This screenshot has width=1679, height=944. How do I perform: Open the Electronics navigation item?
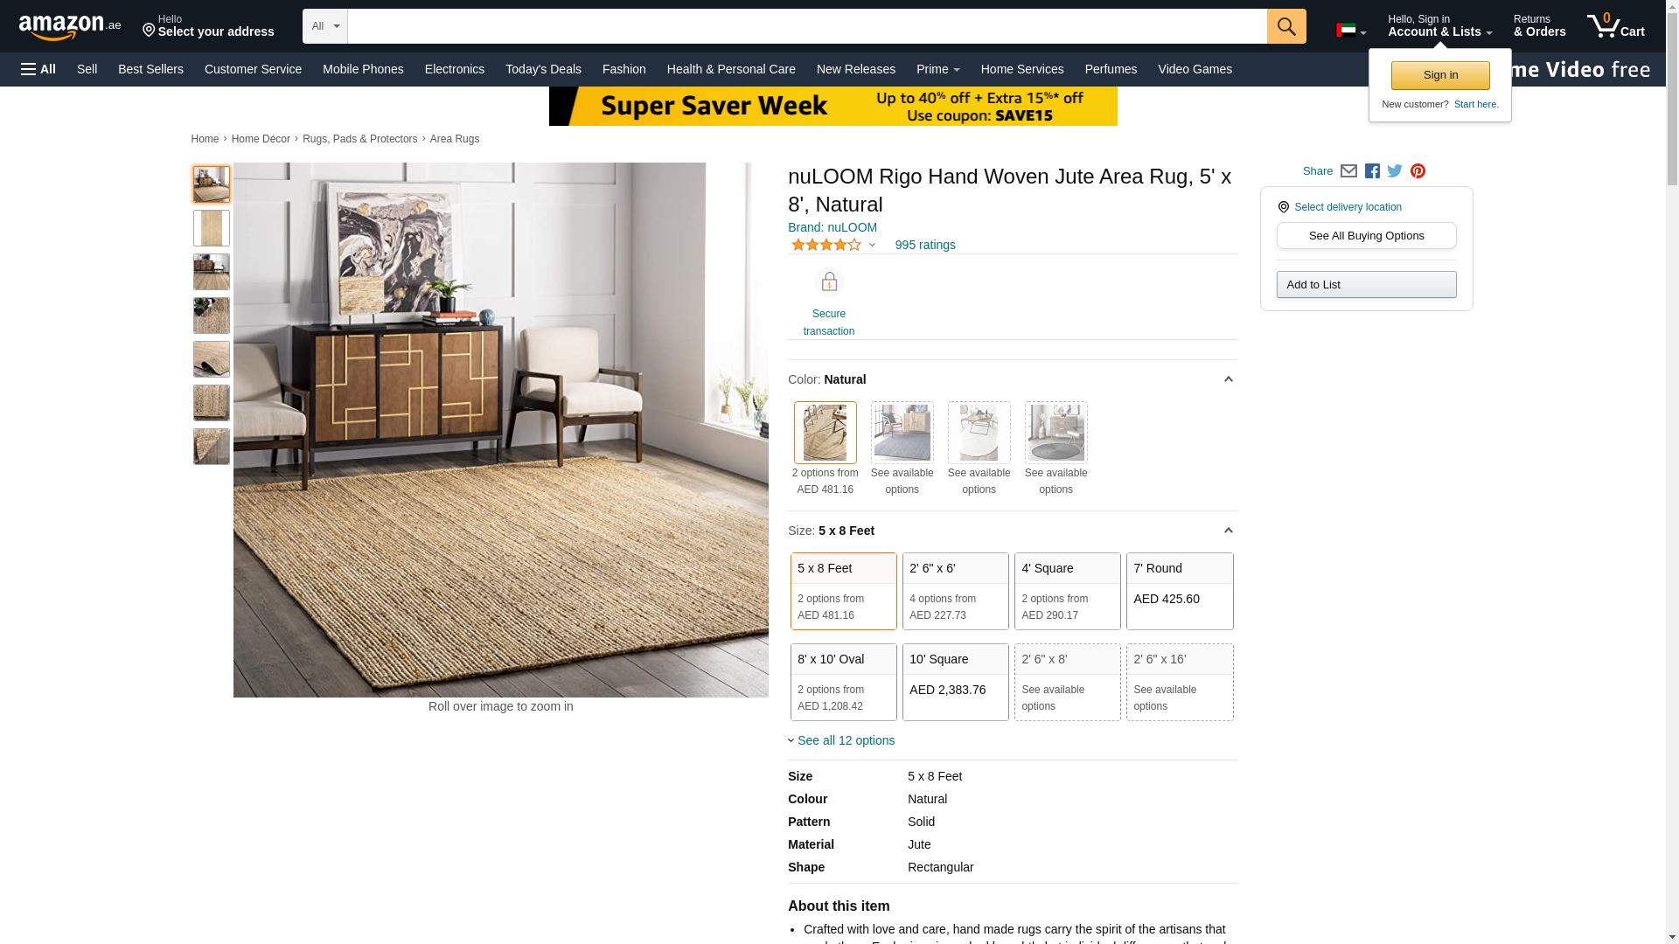point(455,69)
